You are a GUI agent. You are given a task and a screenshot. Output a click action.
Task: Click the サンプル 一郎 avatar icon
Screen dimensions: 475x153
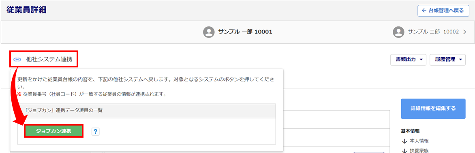tap(209, 32)
